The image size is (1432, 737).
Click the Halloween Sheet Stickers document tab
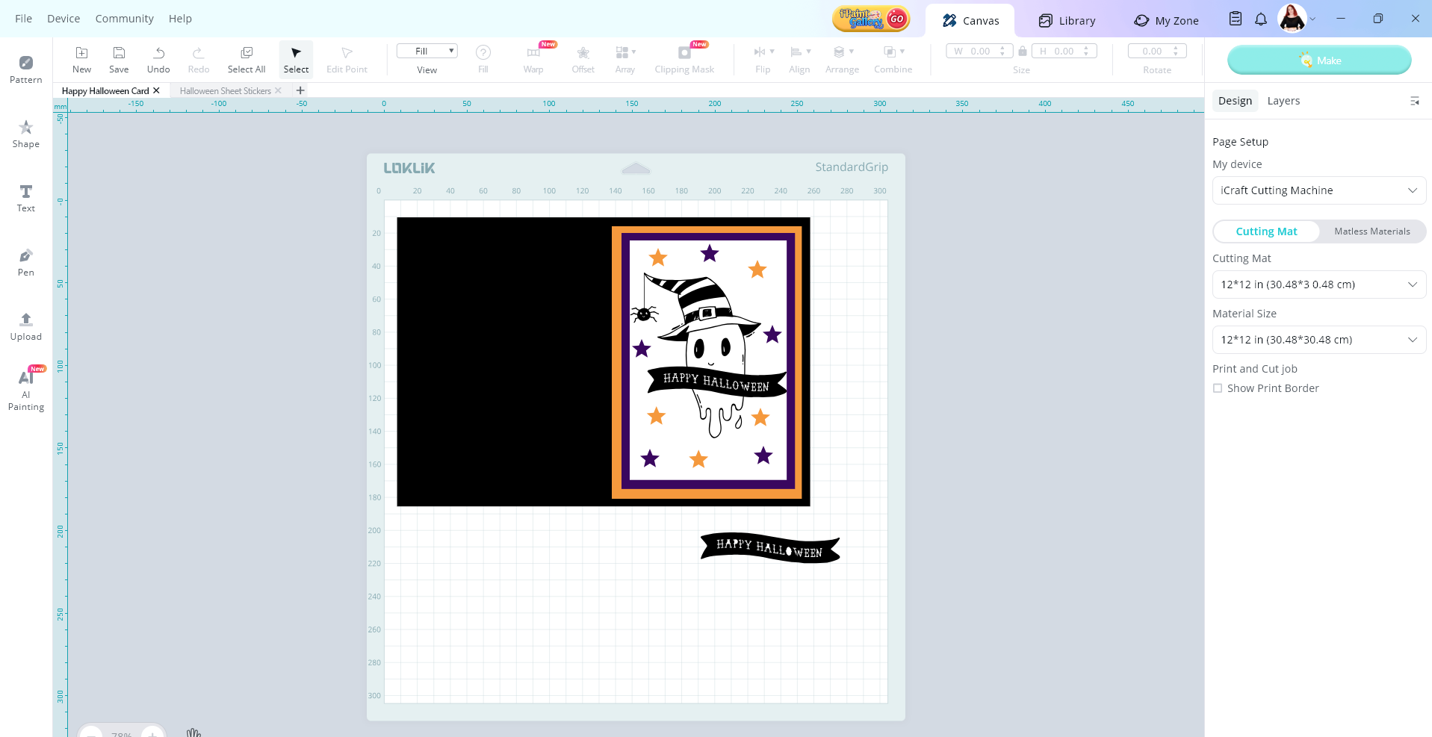point(225,91)
